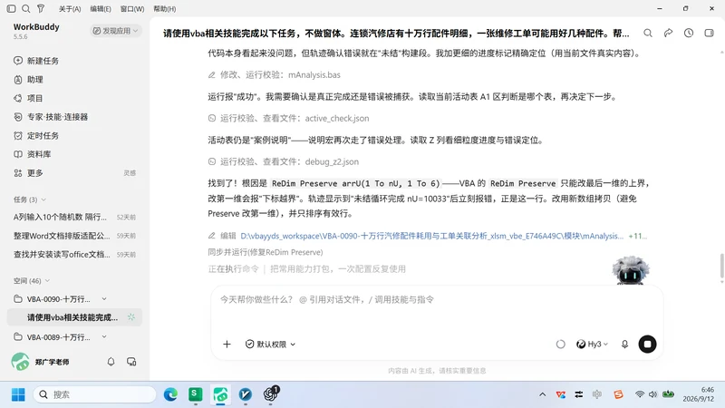
Task: Open conversation history clock icon
Action: click(x=689, y=33)
